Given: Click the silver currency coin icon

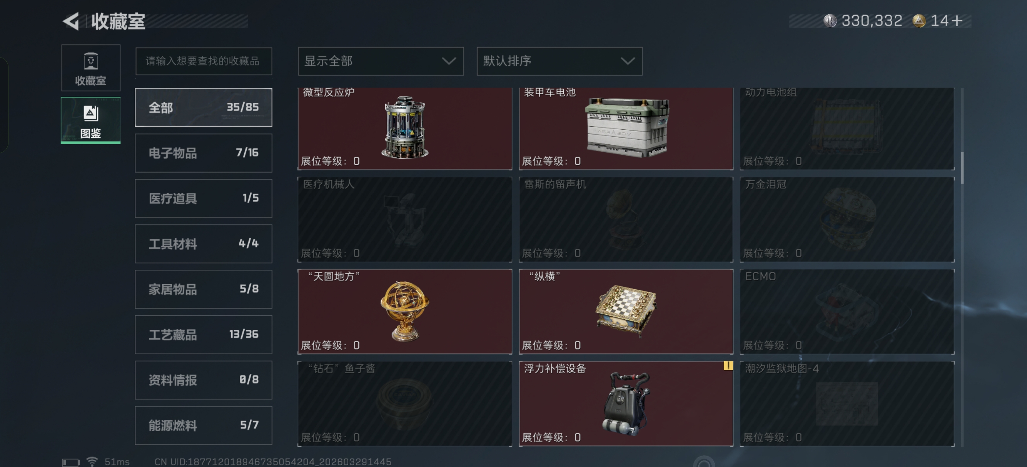Looking at the screenshot, I should [x=830, y=21].
